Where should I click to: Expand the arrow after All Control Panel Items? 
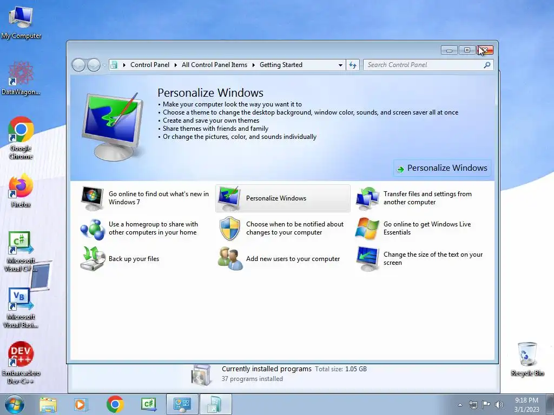(253, 65)
